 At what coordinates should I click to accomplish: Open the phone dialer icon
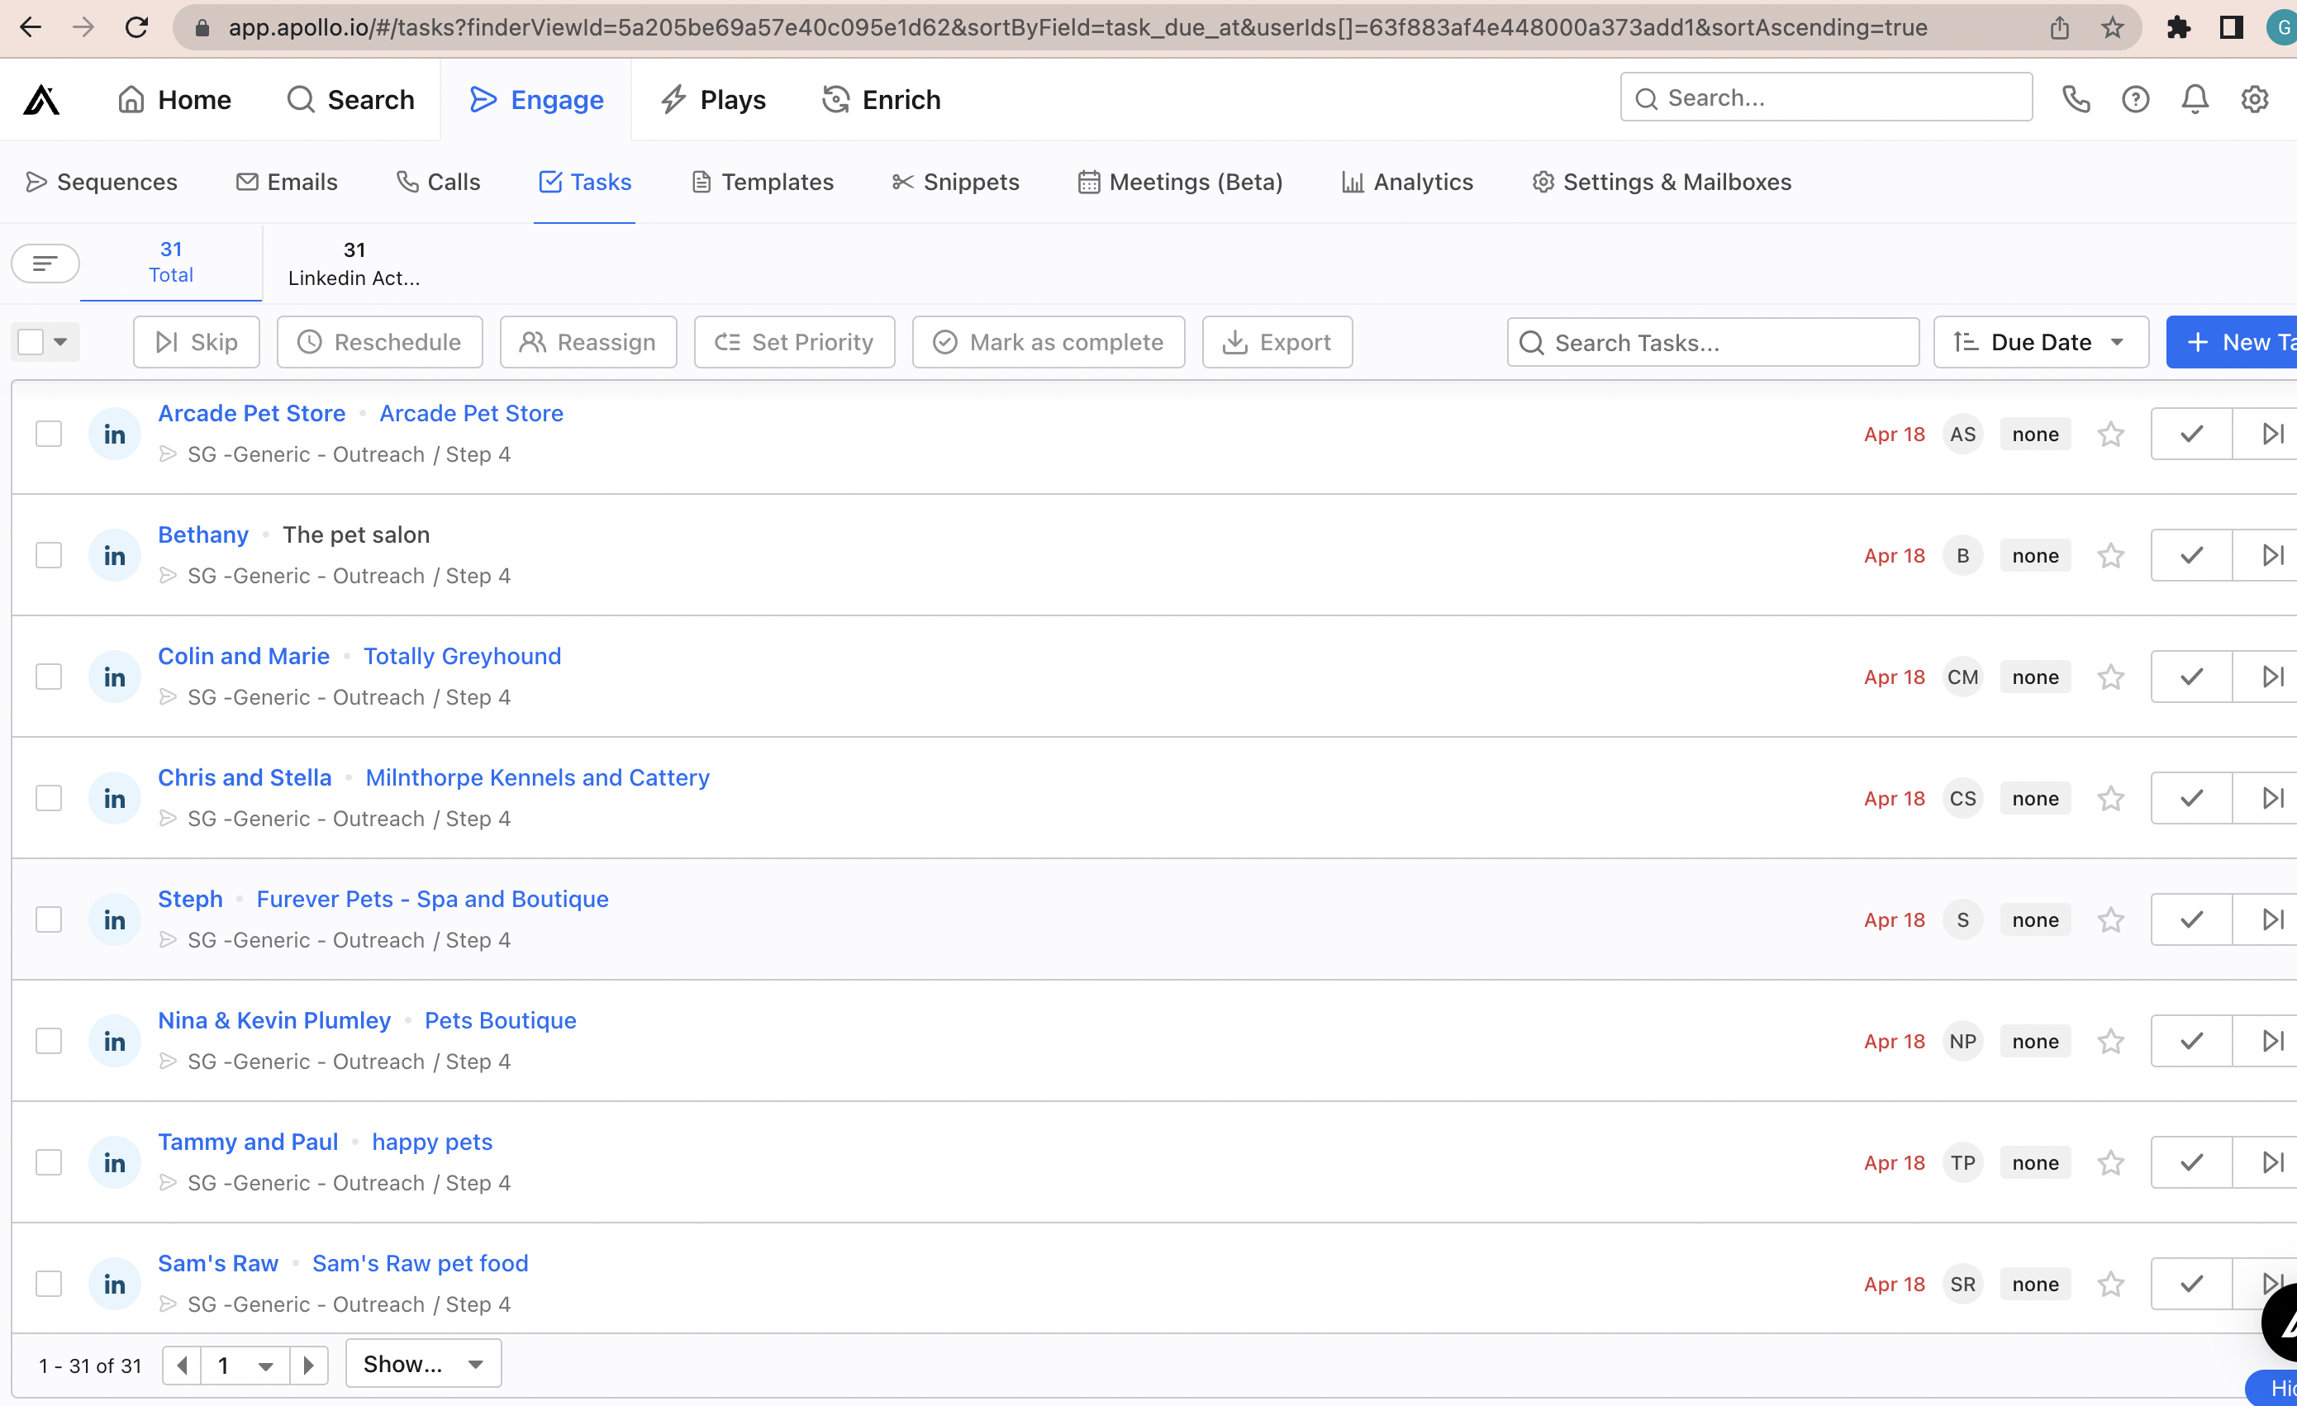pos(2076,99)
